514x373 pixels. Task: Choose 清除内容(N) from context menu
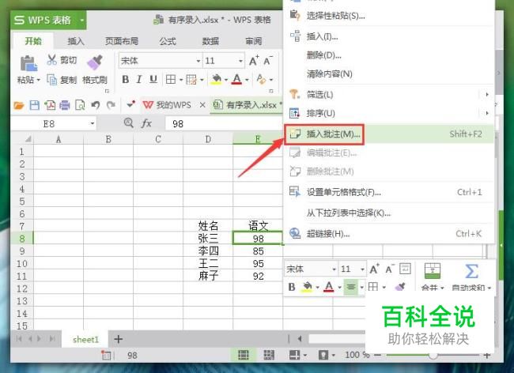(389, 73)
